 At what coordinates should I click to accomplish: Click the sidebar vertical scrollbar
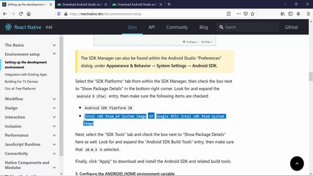pyautogui.click(x=61, y=96)
